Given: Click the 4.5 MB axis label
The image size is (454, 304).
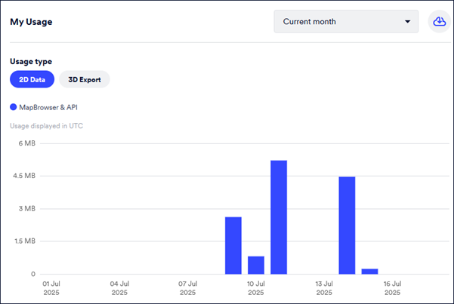Looking at the screenshot, I should [24, 176].
